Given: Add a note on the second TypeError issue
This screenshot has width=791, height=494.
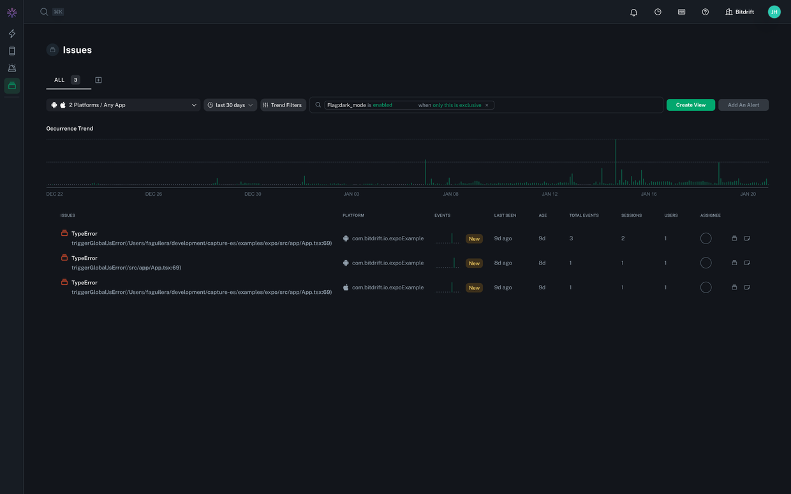Looking at the screenshot, I should pyautogui.click(x=747, y=263).
